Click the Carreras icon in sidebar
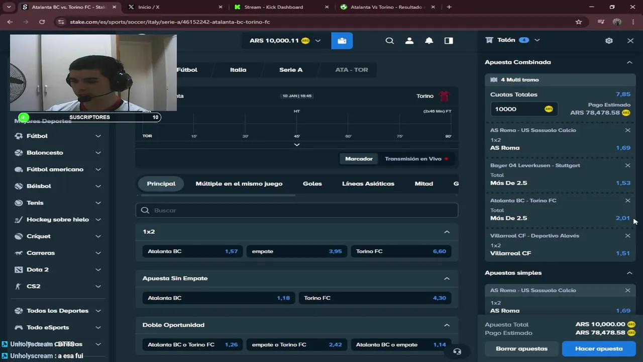The width and height of the screenshot is (643, 362). coord(19,253)
